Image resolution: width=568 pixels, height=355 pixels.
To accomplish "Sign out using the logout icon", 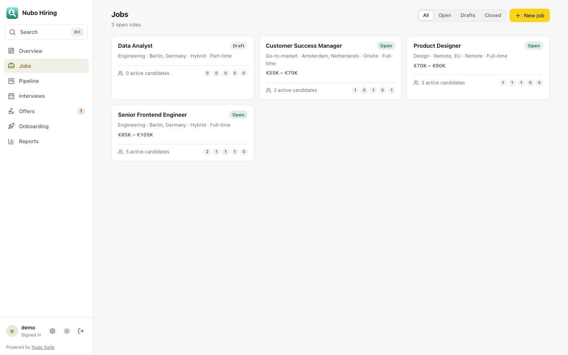I will 81,331.
